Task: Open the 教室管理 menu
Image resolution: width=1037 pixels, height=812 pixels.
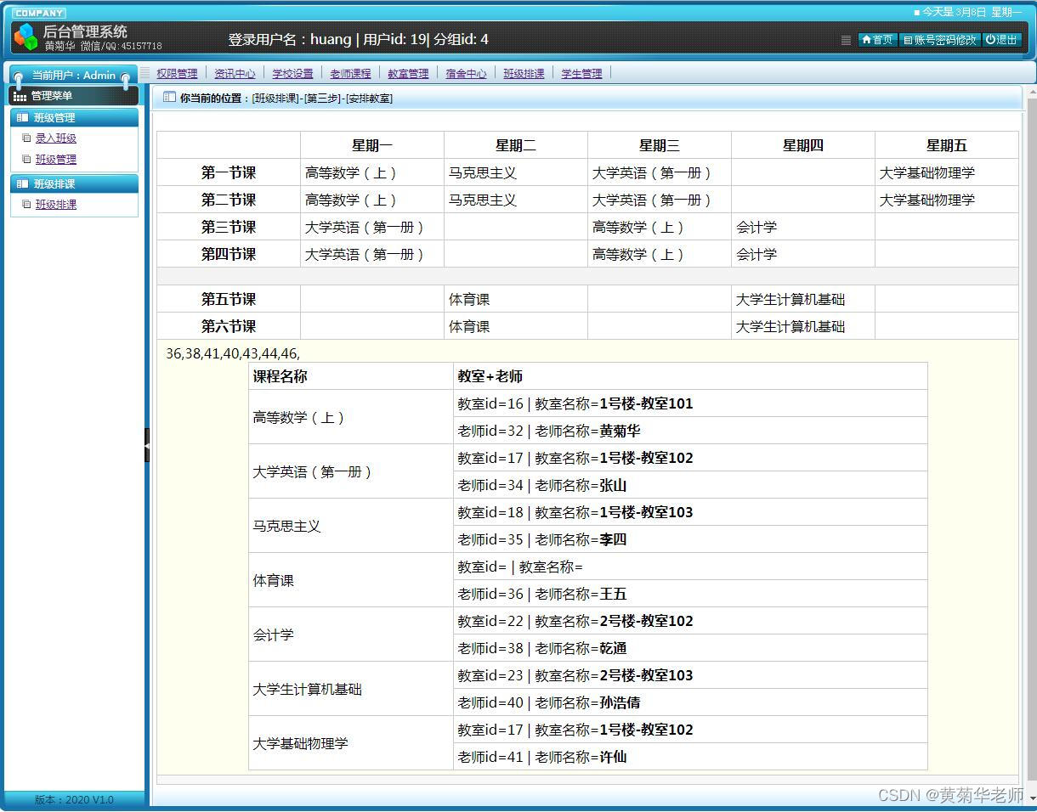Action: pos(408,74)
